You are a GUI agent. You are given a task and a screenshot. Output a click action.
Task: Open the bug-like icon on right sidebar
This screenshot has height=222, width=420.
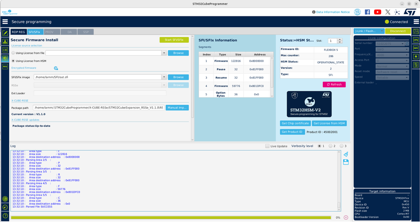pyautogui.click(x=416, y=56)
